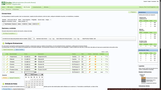This screenshot has height=90, width=161.
Task: Select the Año Escolar tab
Action: (27, 7)
